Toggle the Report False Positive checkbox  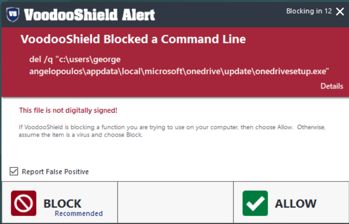click(x=14, y=171)
